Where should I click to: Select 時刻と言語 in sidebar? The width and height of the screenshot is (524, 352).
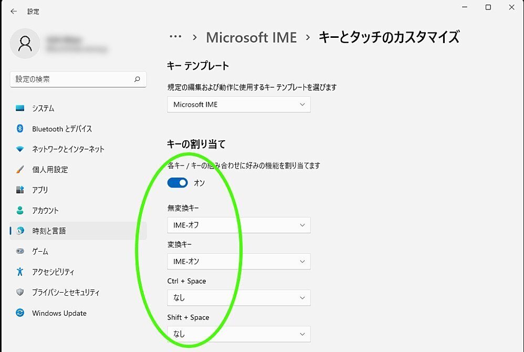[x=78, y=231]
